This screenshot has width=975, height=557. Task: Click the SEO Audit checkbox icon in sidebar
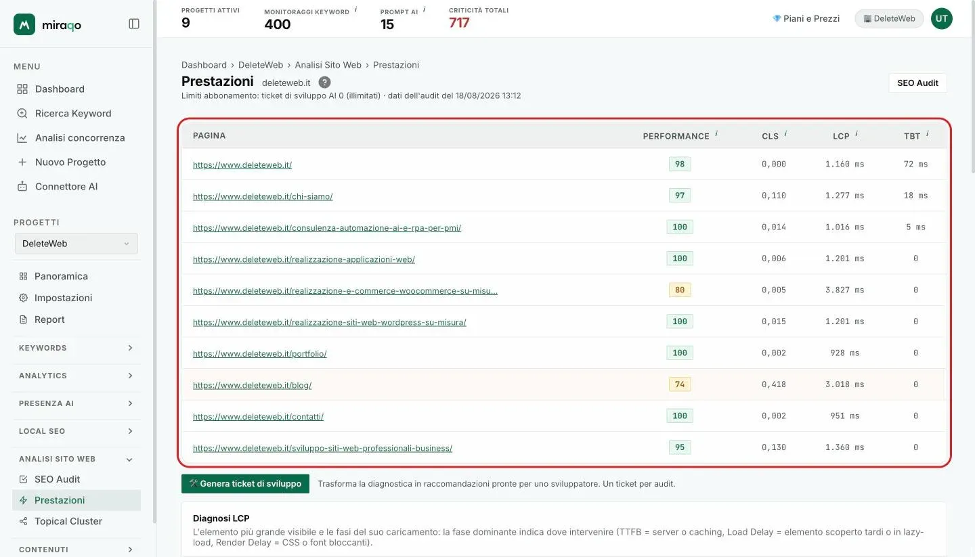(23, 479)
